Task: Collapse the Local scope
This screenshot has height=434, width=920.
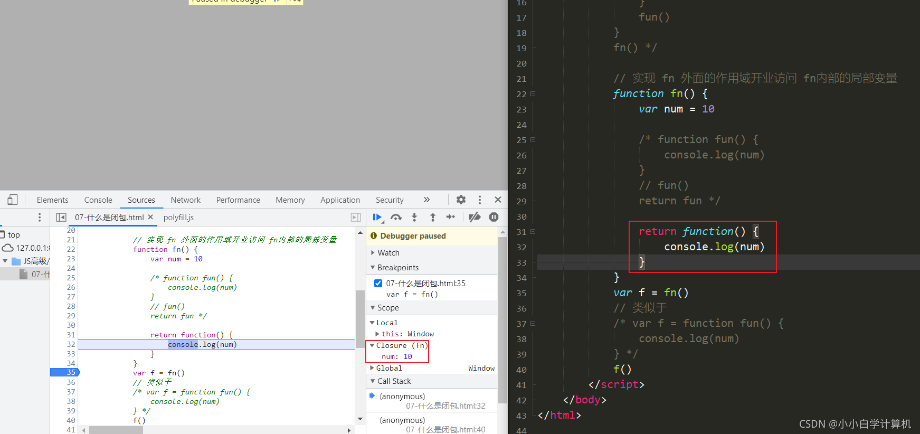Action: tap(372, 323)
